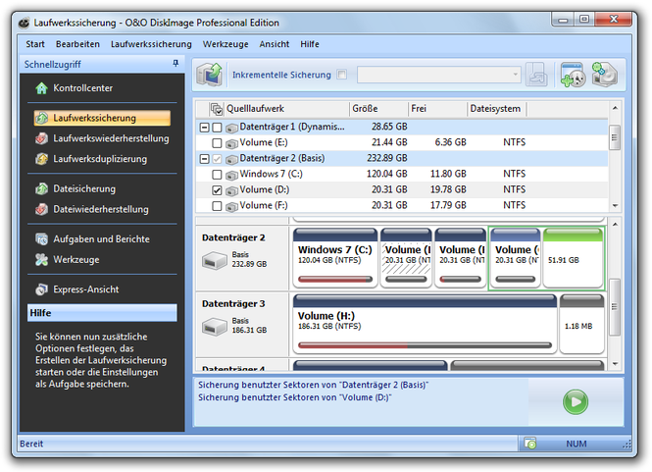The height and width of the screenshot is (472, 652).
Task: Click the Volume (H:) usage bar
Action: pyautogui.click(x=425, y=345)
